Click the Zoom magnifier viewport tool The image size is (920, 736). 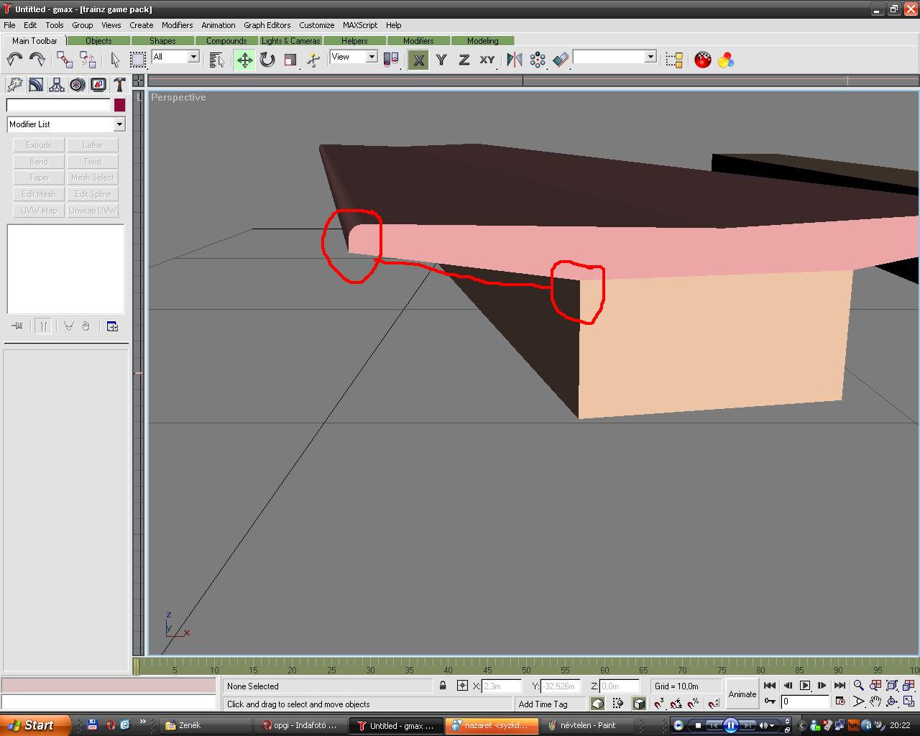coord(858,686)
